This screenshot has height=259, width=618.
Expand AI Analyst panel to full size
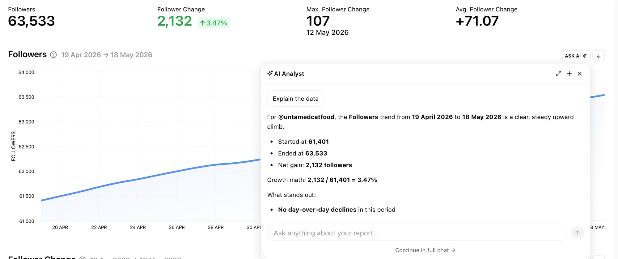[558, 74]
